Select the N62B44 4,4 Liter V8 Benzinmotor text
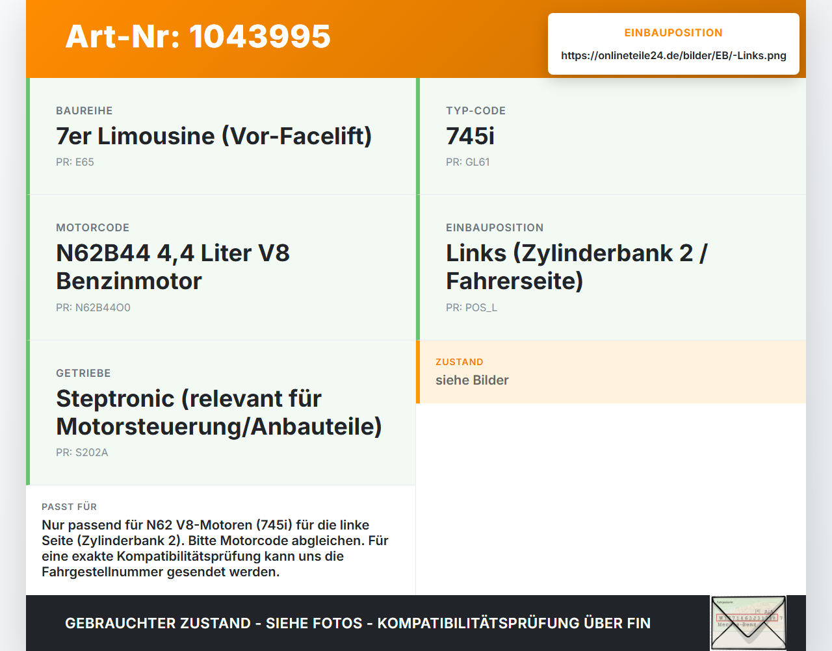832x651 pixels. (173, 267)
